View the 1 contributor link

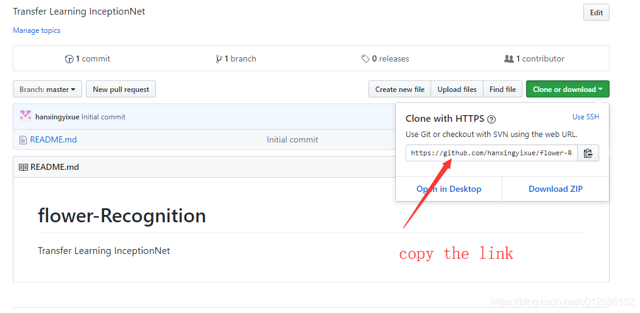click(x=534, y=59)
